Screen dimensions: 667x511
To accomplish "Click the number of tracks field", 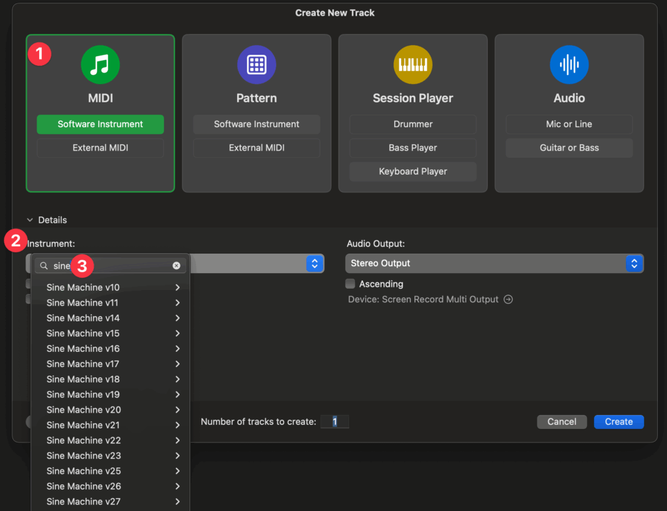I will tap(335, 422).
